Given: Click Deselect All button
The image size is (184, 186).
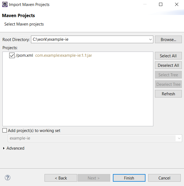Looking at the screenshot, I should pos(168,65).
